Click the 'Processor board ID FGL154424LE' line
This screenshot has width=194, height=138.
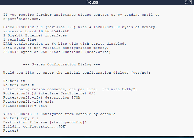pos(36,31)
